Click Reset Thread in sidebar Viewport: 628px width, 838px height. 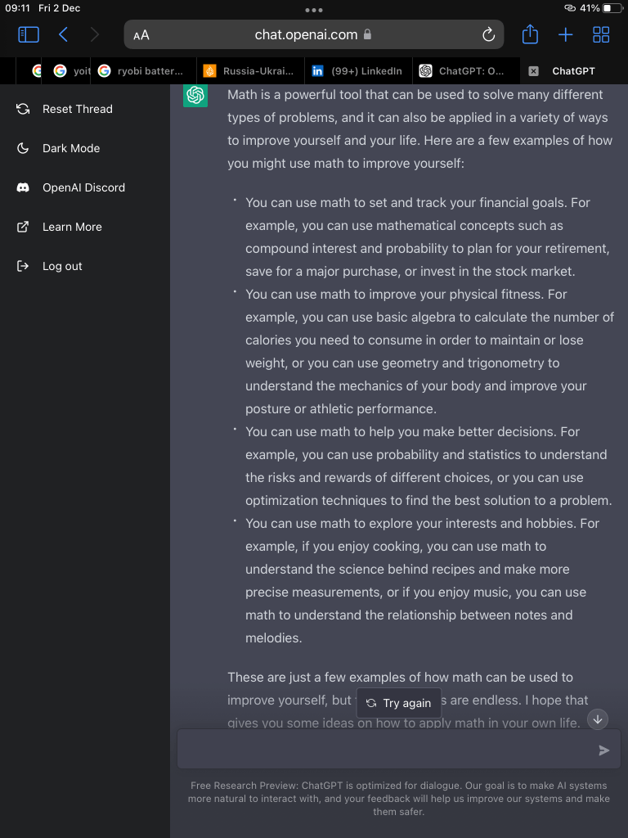coord(77,109)
